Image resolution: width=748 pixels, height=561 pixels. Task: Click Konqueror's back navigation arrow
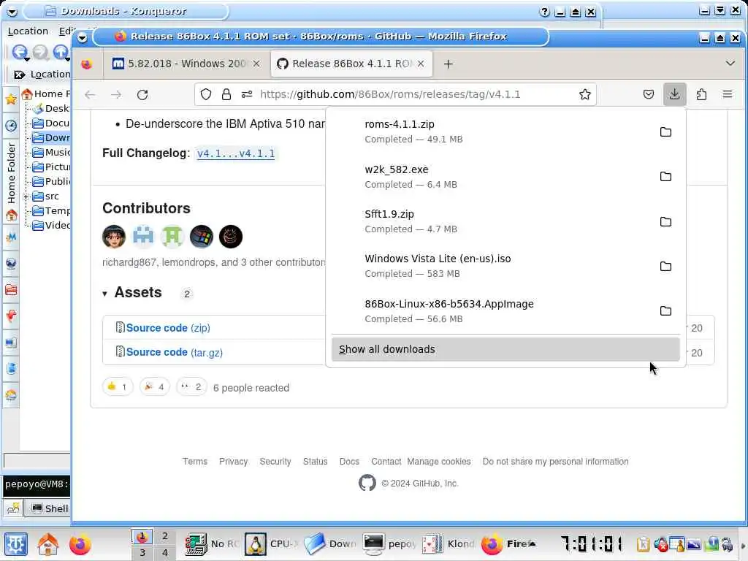19,52
